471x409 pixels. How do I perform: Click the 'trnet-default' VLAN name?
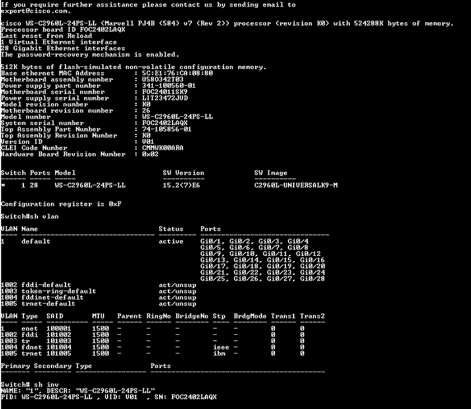[49, 304]
